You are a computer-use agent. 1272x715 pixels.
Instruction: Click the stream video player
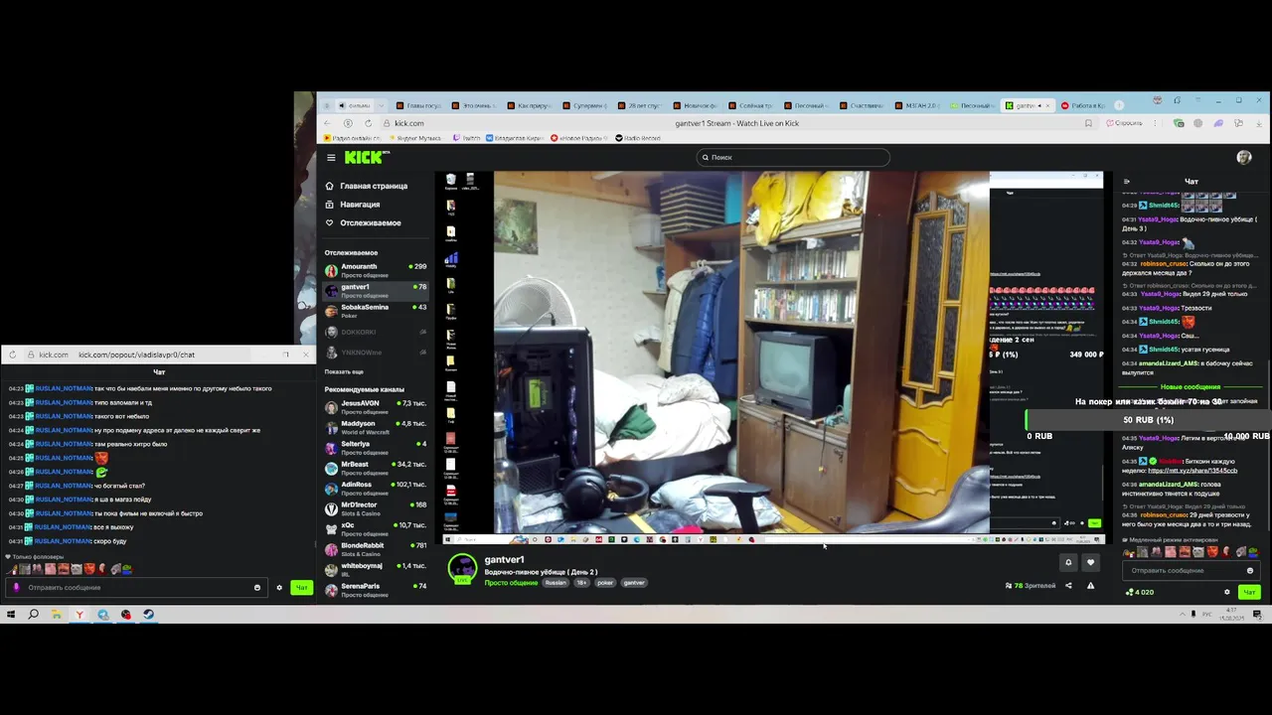pos(773,357)
